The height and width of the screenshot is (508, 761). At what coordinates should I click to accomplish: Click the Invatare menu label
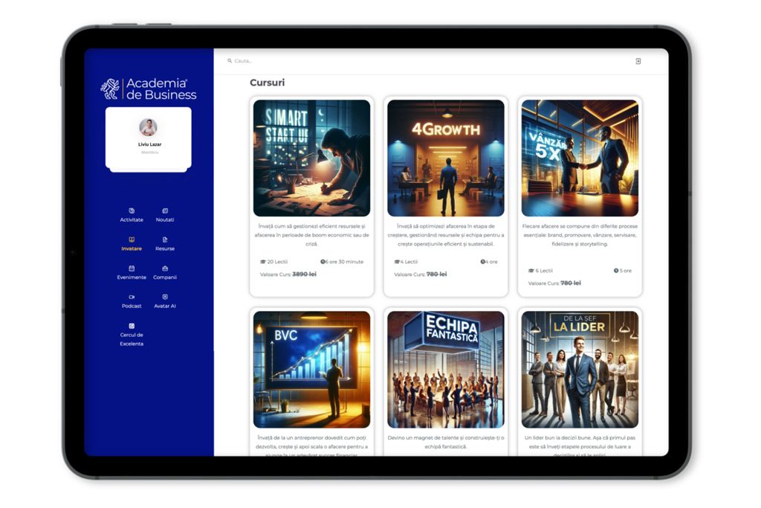pyautogui.click(x=132, y=248)
